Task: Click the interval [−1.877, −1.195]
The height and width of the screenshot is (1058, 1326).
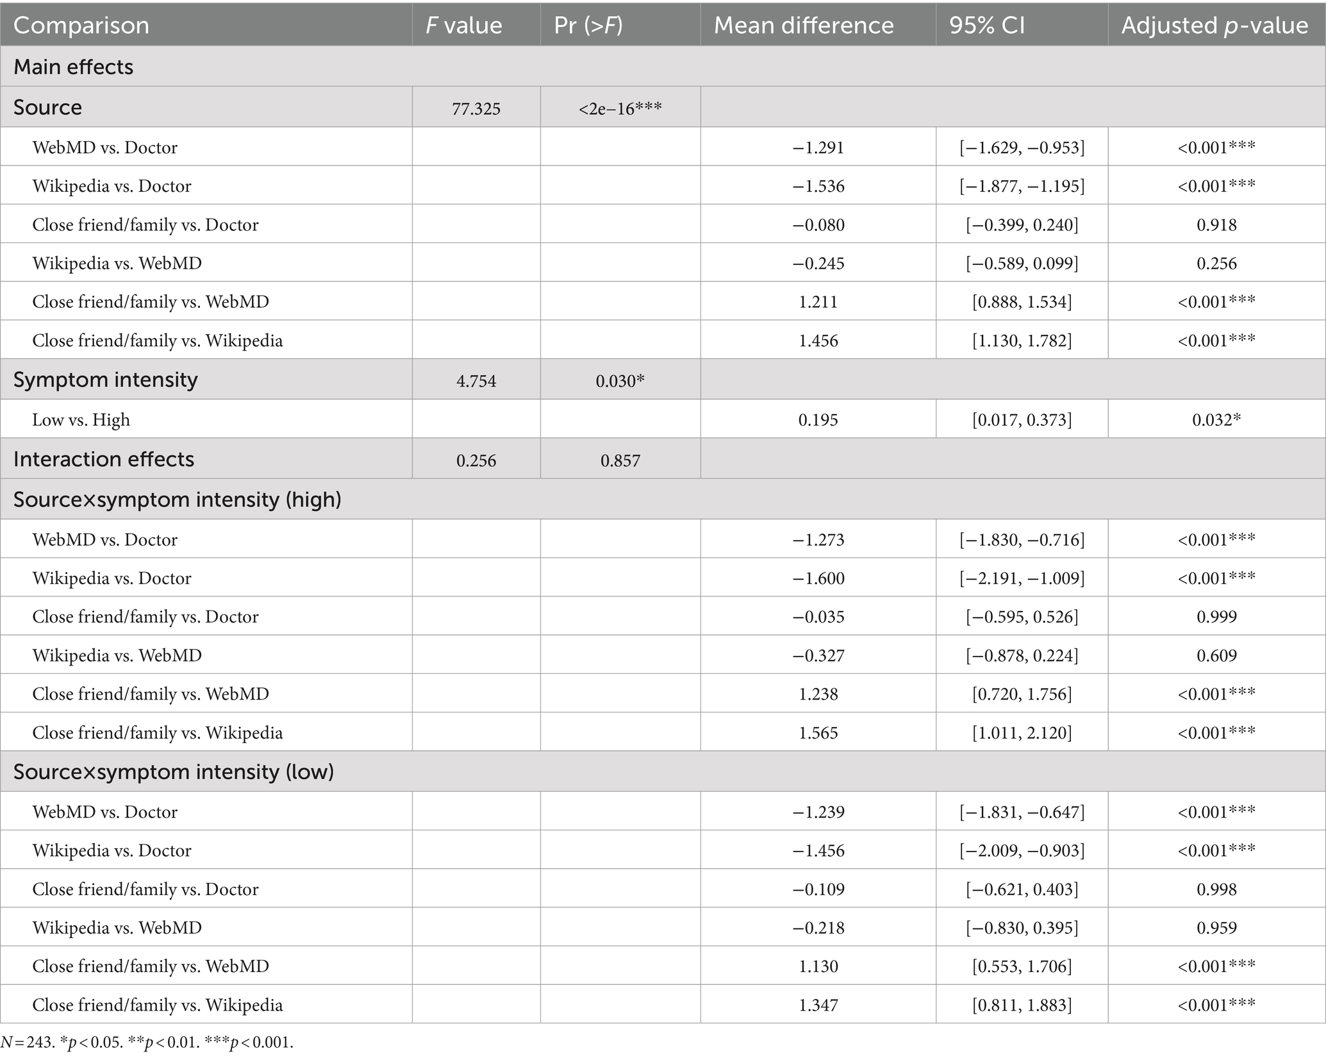Action: pyautogui.click(x=1022, y=187)
